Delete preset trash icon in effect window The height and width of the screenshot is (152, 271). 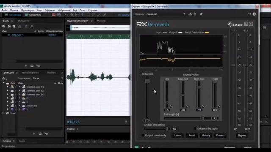click(x=195, y=14)
